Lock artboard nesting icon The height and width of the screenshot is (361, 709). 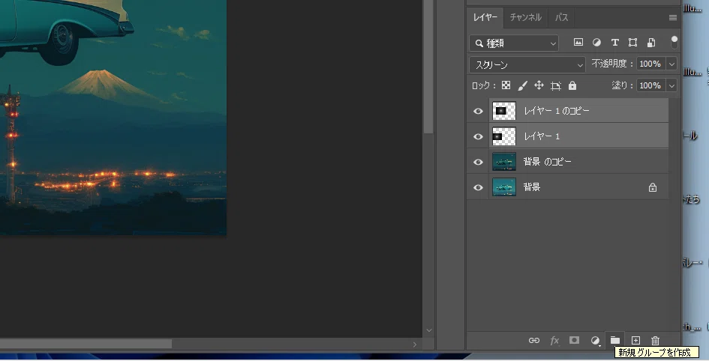point(556,85)
